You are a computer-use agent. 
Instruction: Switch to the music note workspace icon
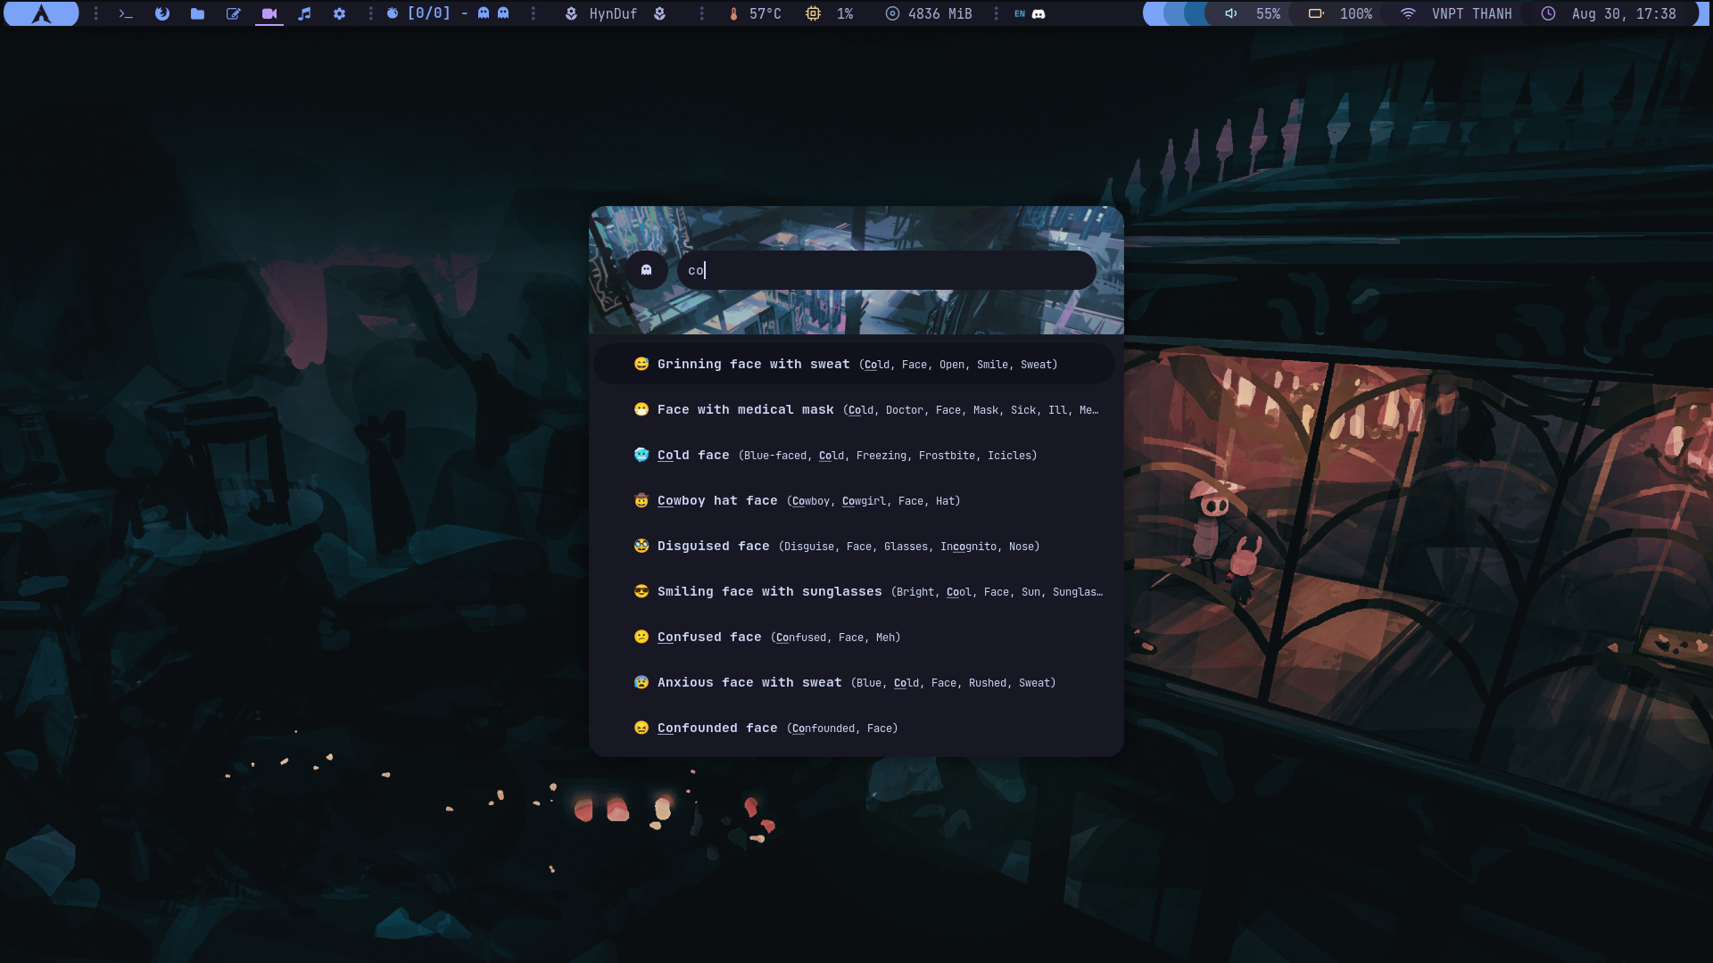(304, 13)
